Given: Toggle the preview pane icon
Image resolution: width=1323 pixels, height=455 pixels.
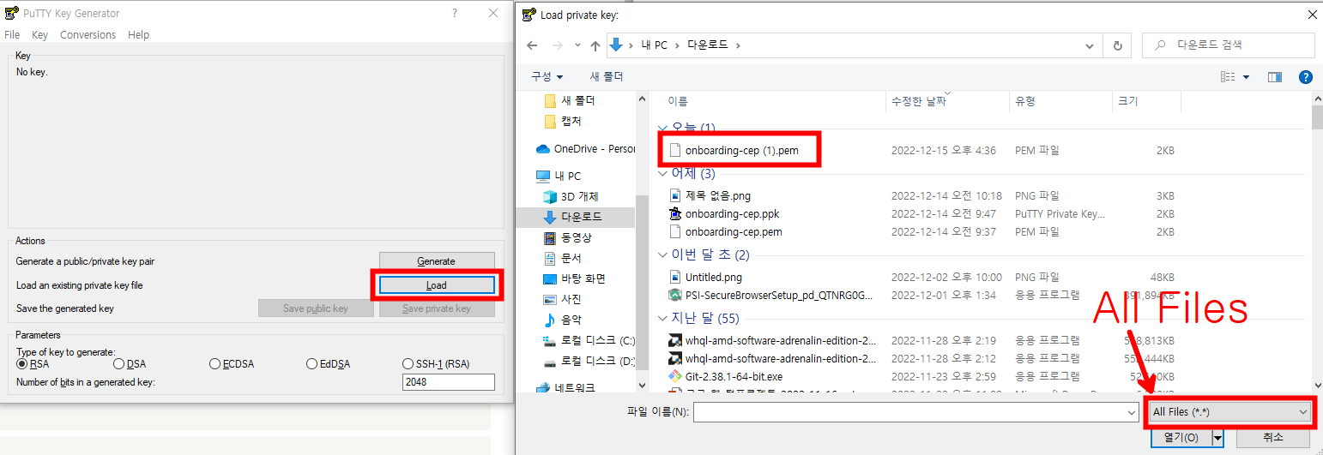Looking at the screenshot, I should coord(1275,77).
